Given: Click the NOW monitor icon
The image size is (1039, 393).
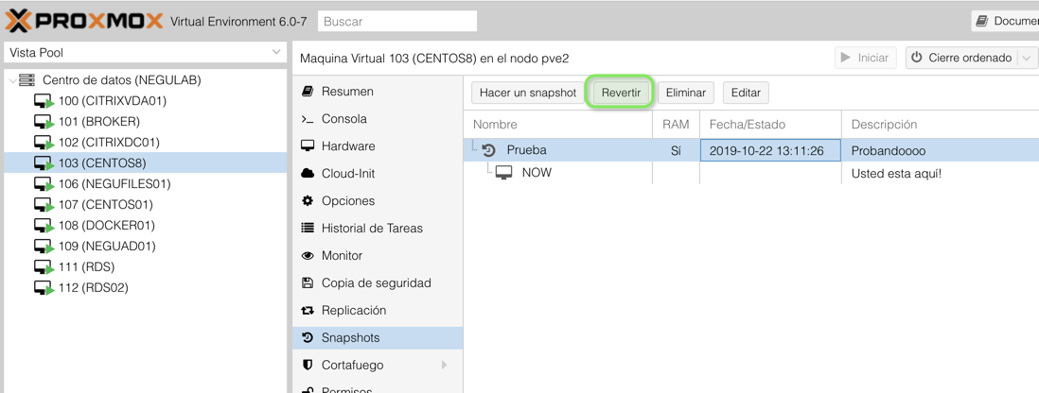Looking at the screenshot, I should tap(504, 173).
